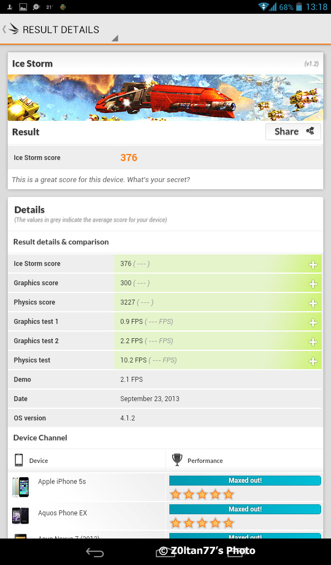Tap the Apple iPhone 5s thumbnail
Screen dimensions: 331x565
pos(20,487)
